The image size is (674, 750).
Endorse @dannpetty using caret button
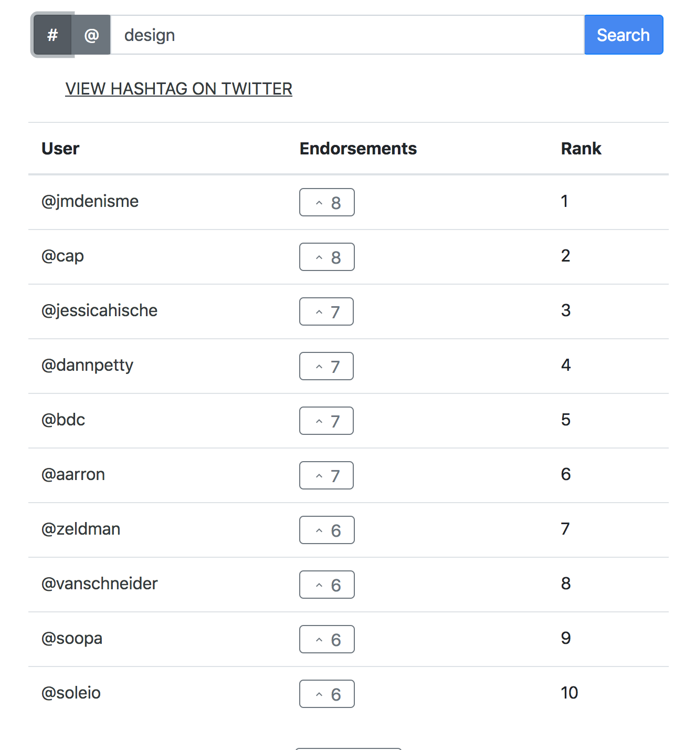[x=326, y=366]
